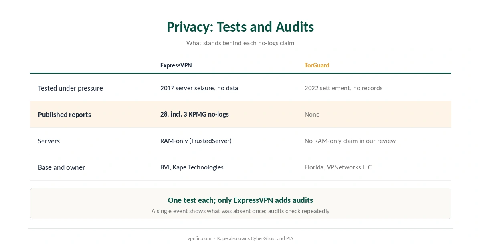Image resolution: width=481 pixels, height=246 pixels.
Task: Click cell '2022 settlement, no records'
Action: point(344,88)
